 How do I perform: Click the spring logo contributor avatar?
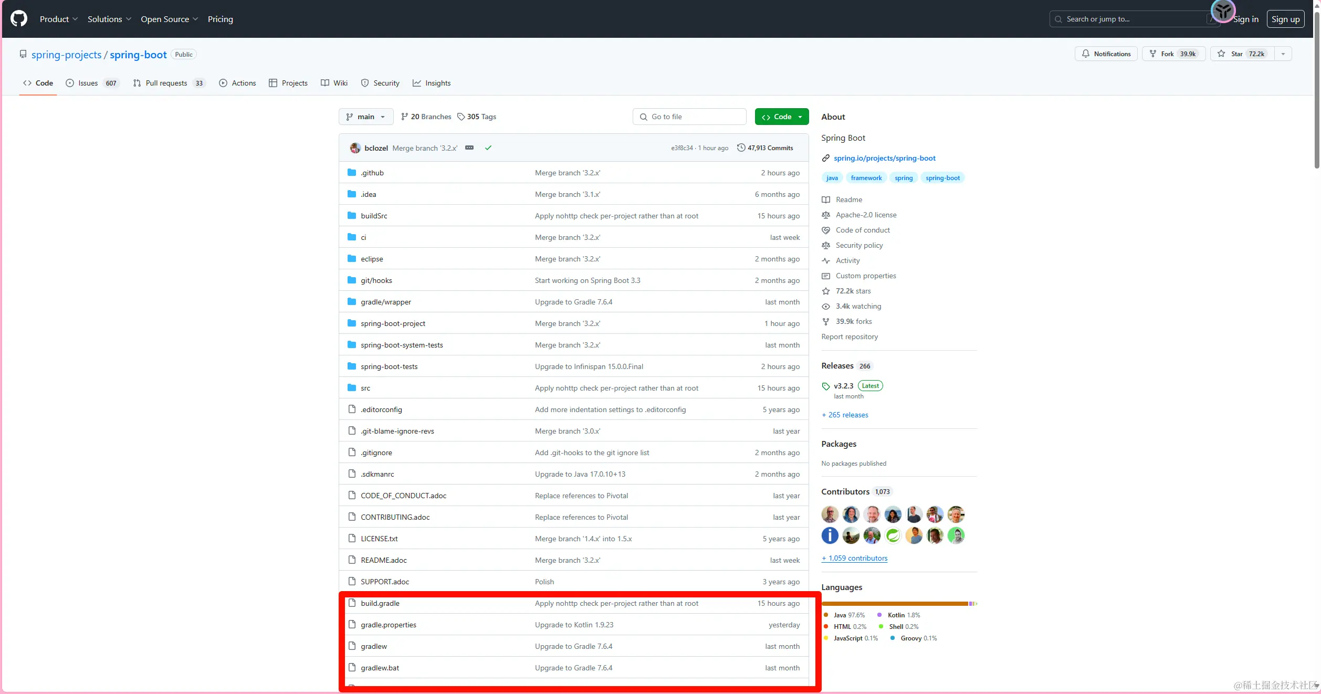(x=893, y=535)
